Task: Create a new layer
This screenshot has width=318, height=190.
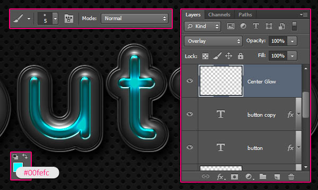Action: tap(277, 177)
